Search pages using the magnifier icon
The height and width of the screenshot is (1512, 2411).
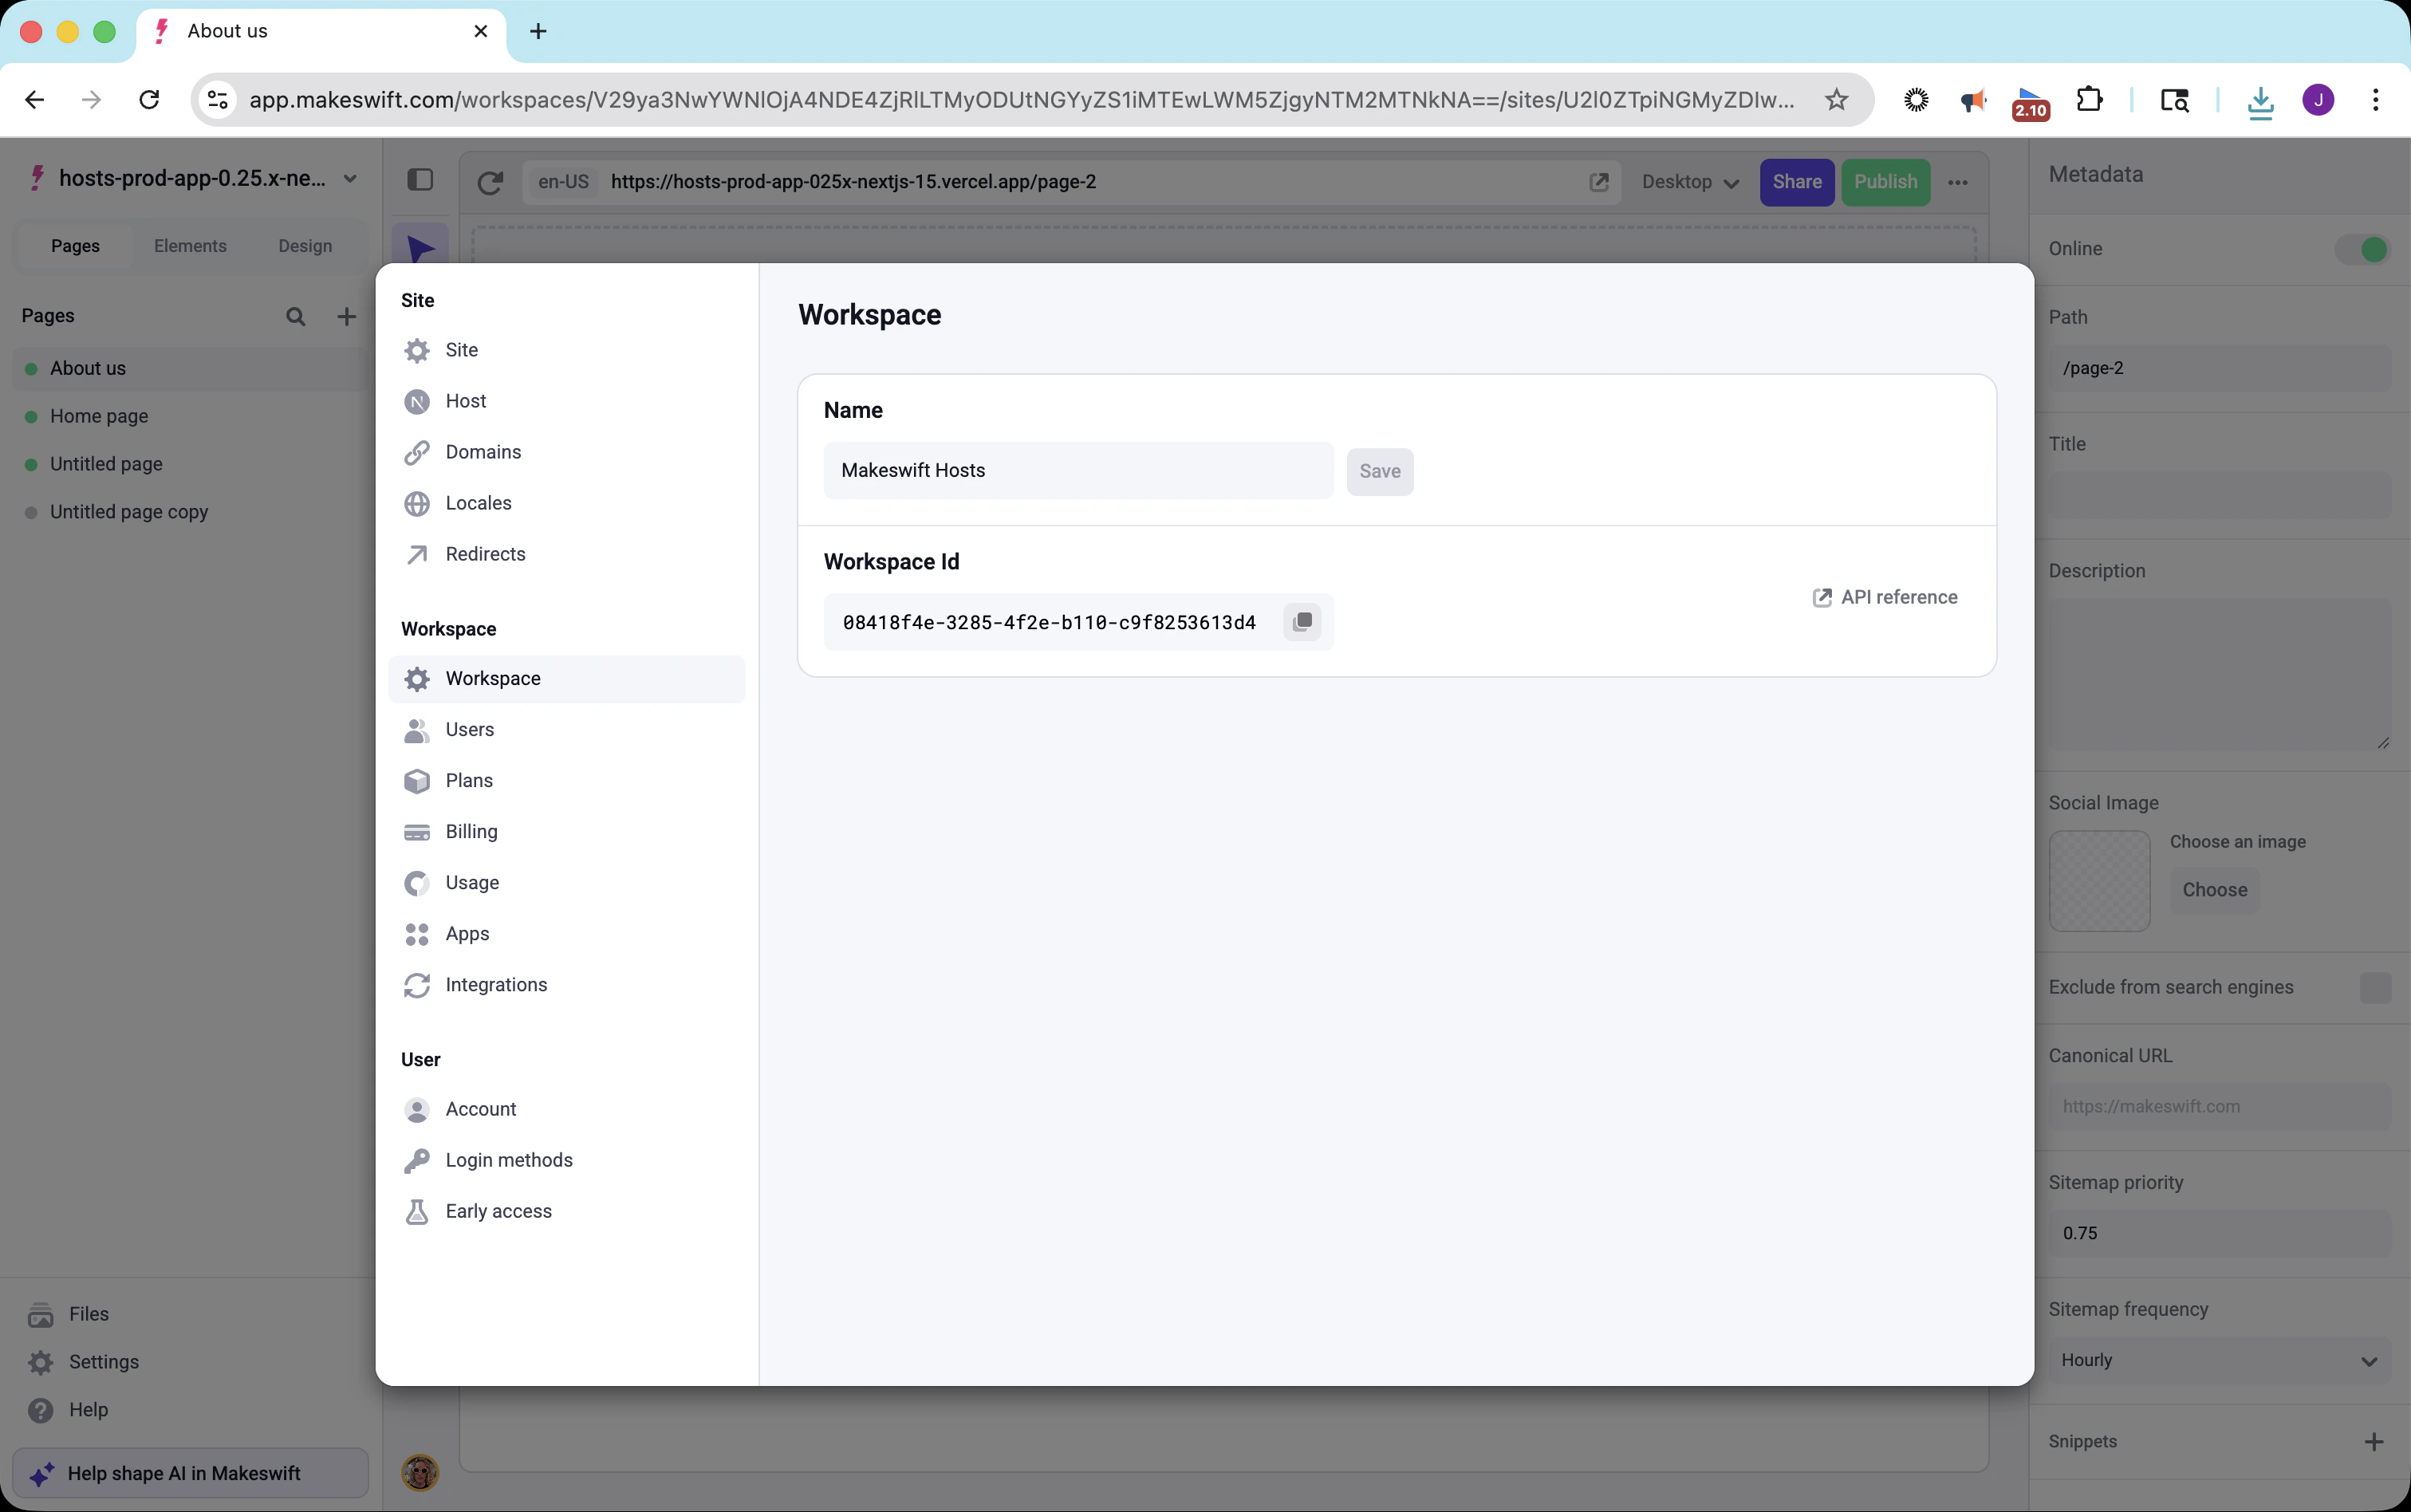(295, 315)
